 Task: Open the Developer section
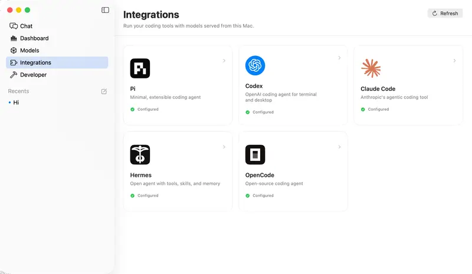[x=57, y=75]
